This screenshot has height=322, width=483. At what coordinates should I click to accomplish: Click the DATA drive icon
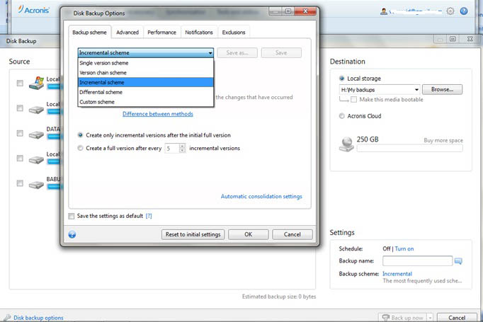point(36,134)
